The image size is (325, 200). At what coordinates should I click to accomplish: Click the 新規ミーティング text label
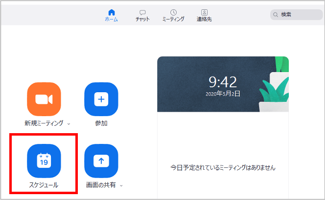(x=44, y=123)
